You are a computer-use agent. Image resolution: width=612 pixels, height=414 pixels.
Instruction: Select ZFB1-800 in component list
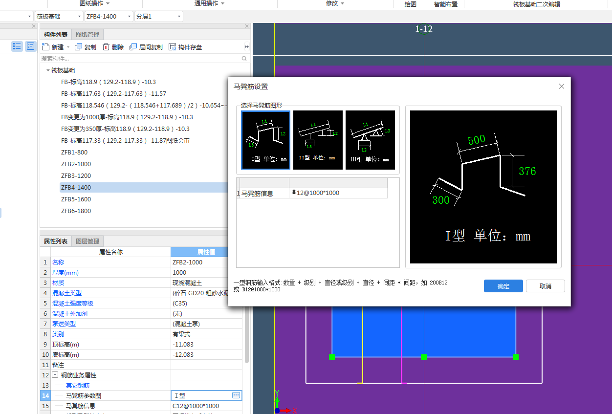point(74,153)
